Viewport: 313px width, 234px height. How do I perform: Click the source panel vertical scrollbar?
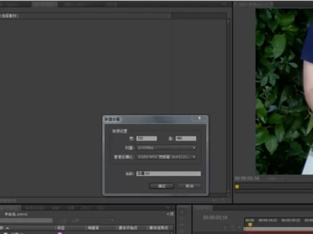[228, 106]
